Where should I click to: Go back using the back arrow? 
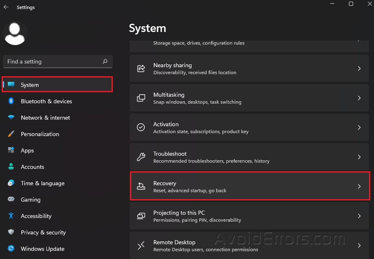6,7
